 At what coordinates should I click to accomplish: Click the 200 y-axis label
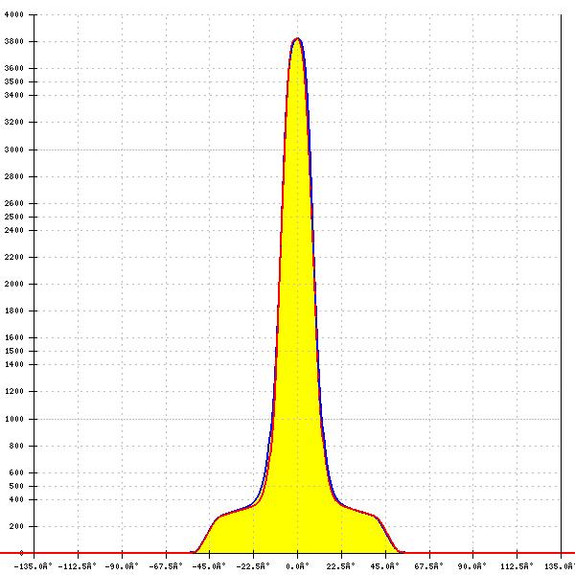pyautogui.click(x=16, y=526)
